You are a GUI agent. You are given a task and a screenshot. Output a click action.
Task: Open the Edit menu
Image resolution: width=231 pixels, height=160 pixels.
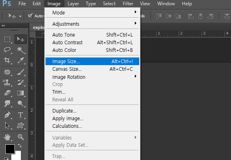tap(37, 4)
